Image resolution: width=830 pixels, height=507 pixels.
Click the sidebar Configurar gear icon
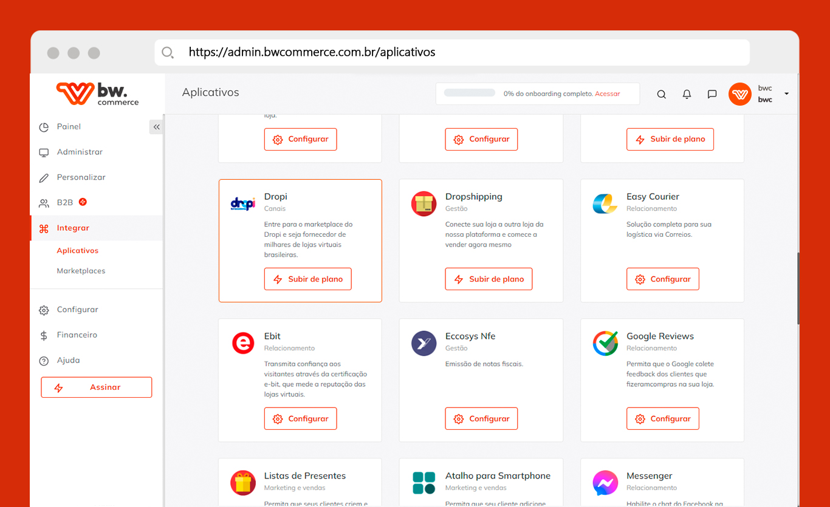[44, 310]
